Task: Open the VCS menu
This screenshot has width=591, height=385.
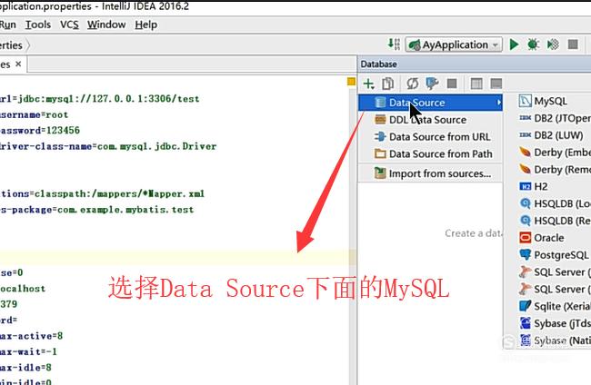Action: (x=69, y=25)
